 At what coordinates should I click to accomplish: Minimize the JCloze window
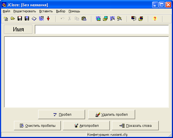point(155,5)
